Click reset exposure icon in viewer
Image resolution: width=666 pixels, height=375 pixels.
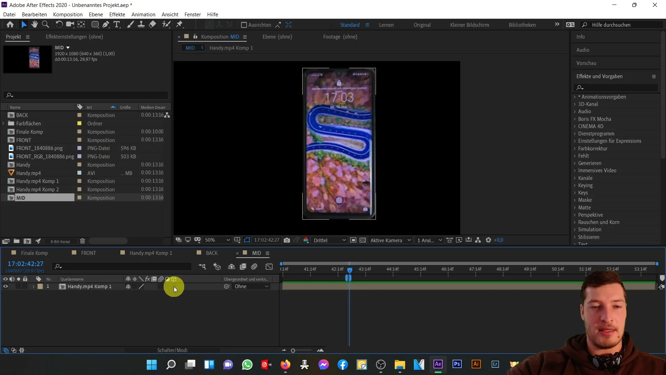pos(488,240)
